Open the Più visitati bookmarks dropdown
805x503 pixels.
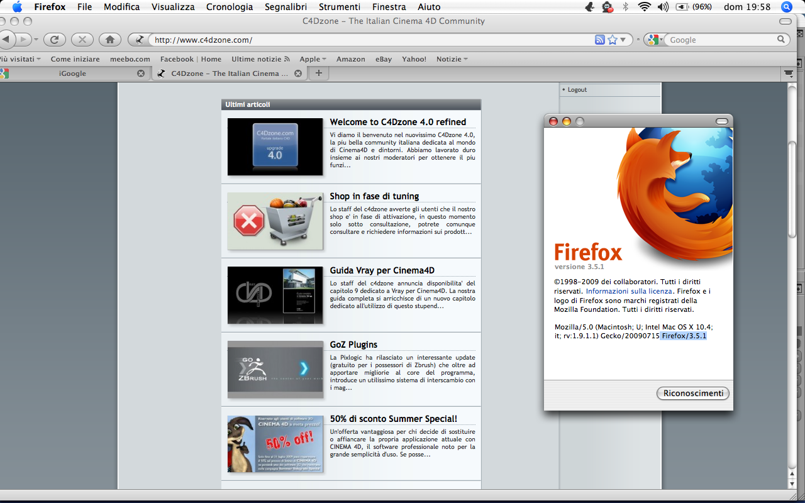point(21,59)
